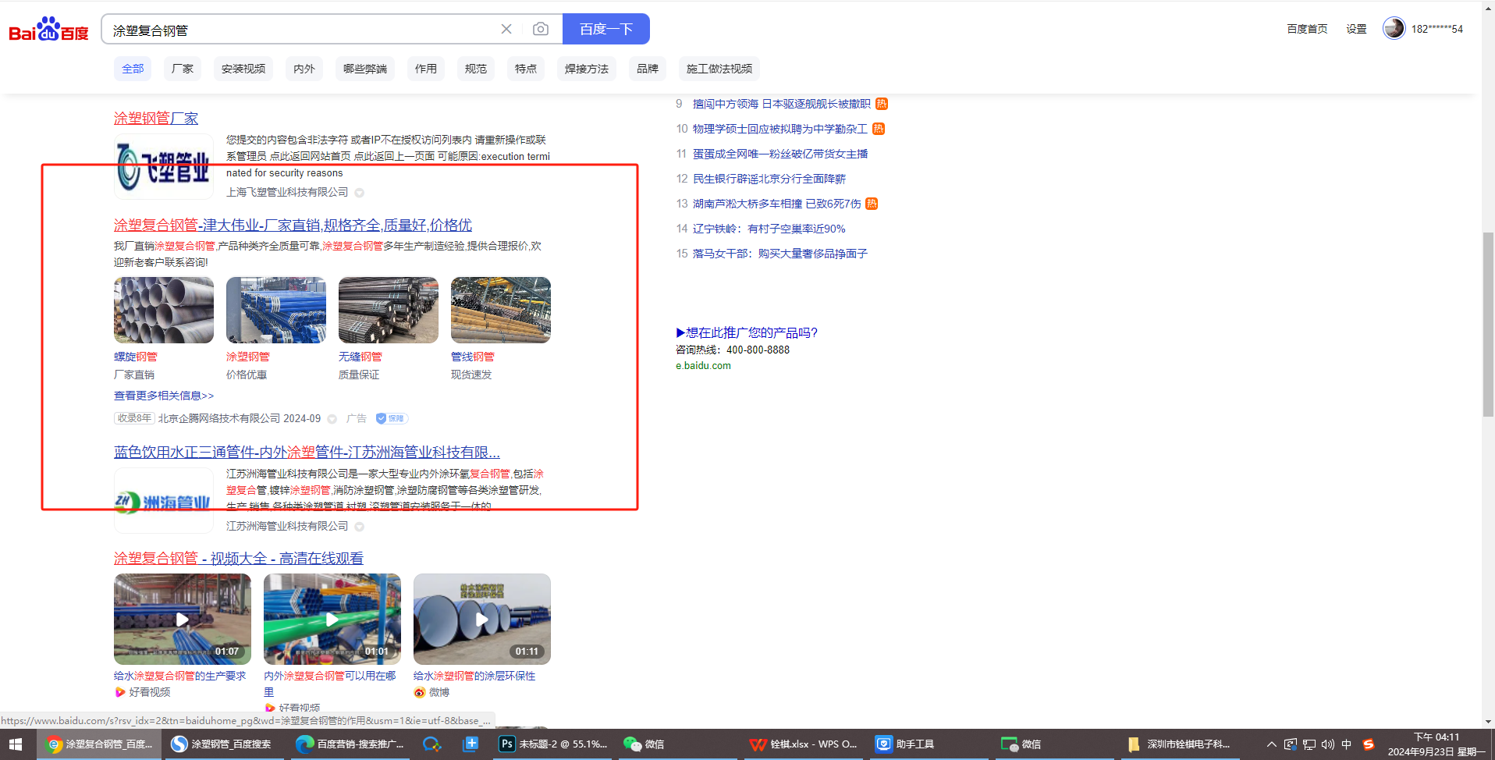Screen dimensions: 1495x760
Task: Clear the search box with the X icon
Action: click(506, 29)
